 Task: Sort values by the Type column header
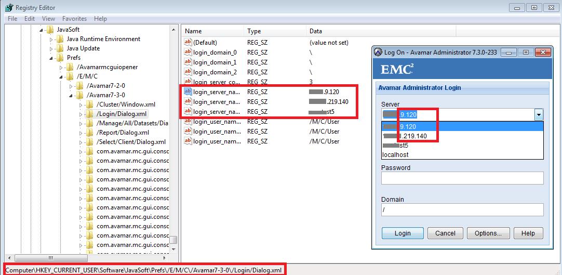275,31
